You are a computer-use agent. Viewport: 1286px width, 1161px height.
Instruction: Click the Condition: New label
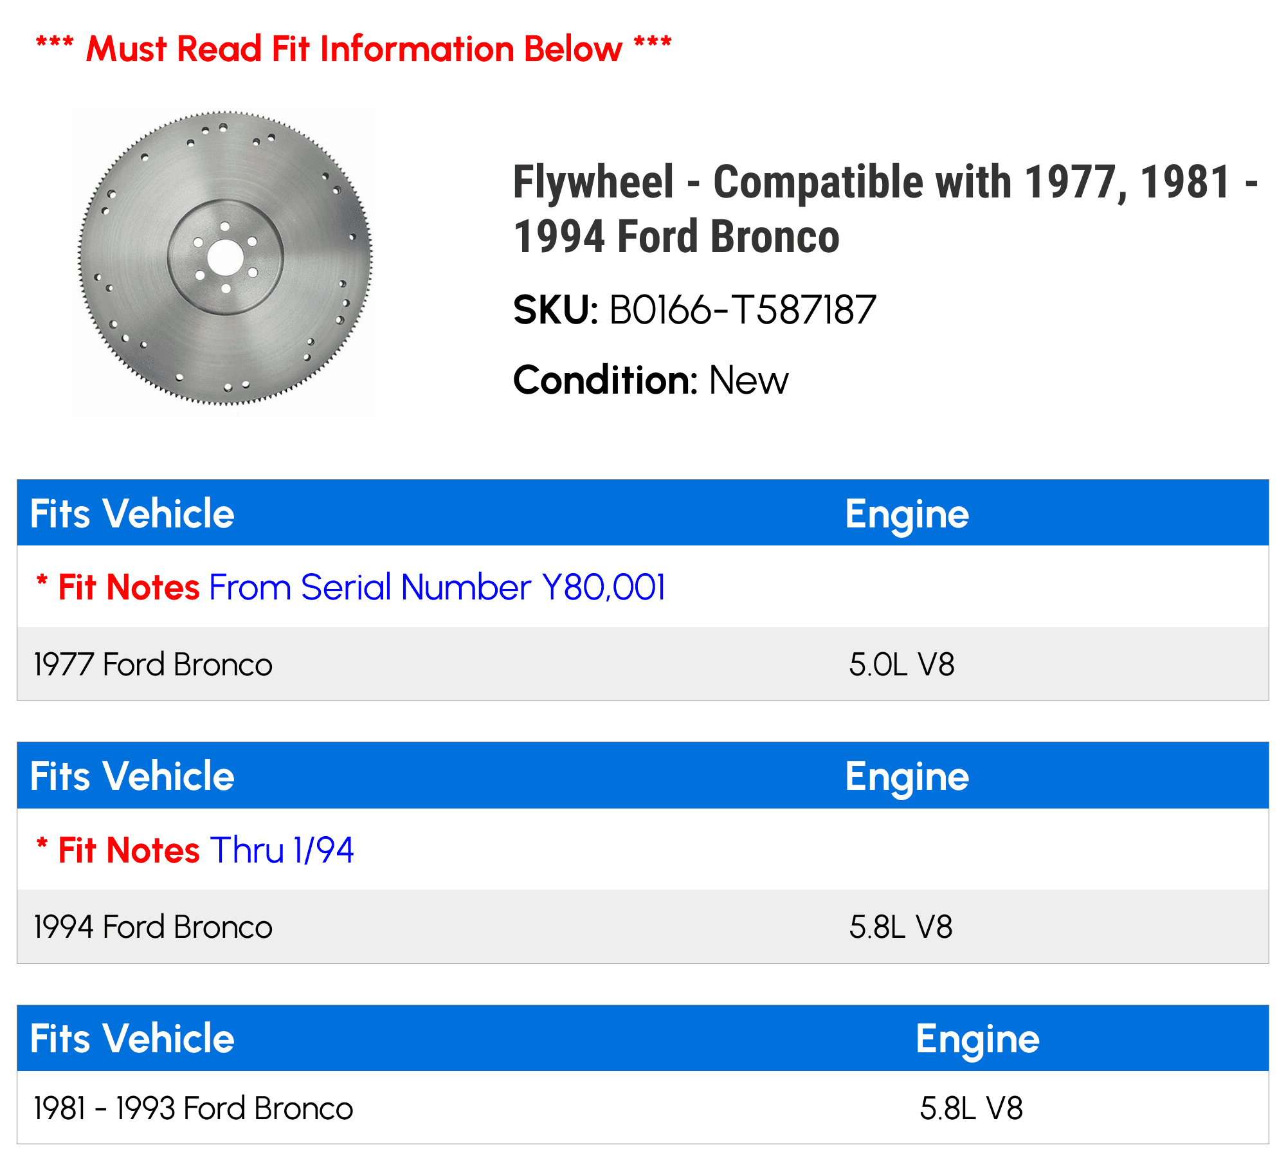coord(651,380)
